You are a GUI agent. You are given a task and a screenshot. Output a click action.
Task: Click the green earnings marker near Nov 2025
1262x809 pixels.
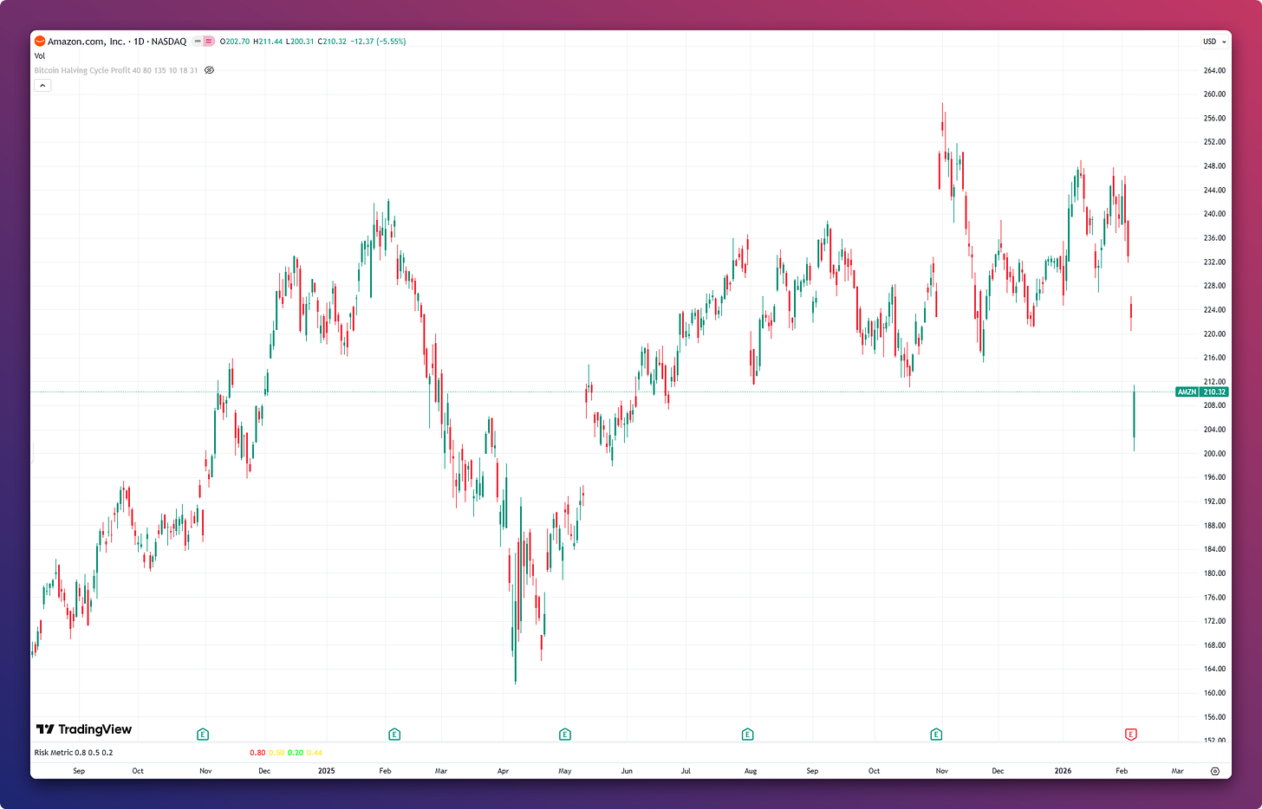click(x=936, y=735)
